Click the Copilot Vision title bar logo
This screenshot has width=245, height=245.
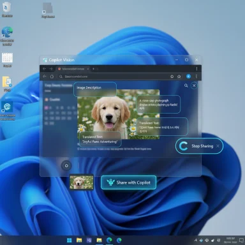[x=45, y=60]
